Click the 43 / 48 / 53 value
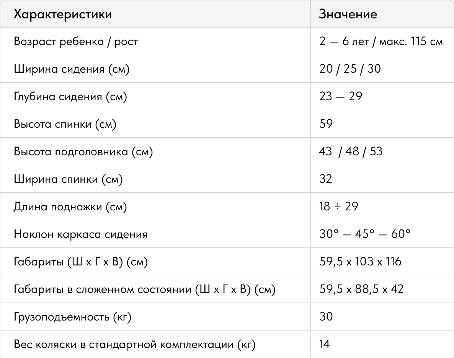454x358 pixels. tap(351, 151)
